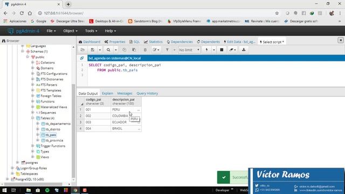Switch to the Explain results tab

(107, 93)
